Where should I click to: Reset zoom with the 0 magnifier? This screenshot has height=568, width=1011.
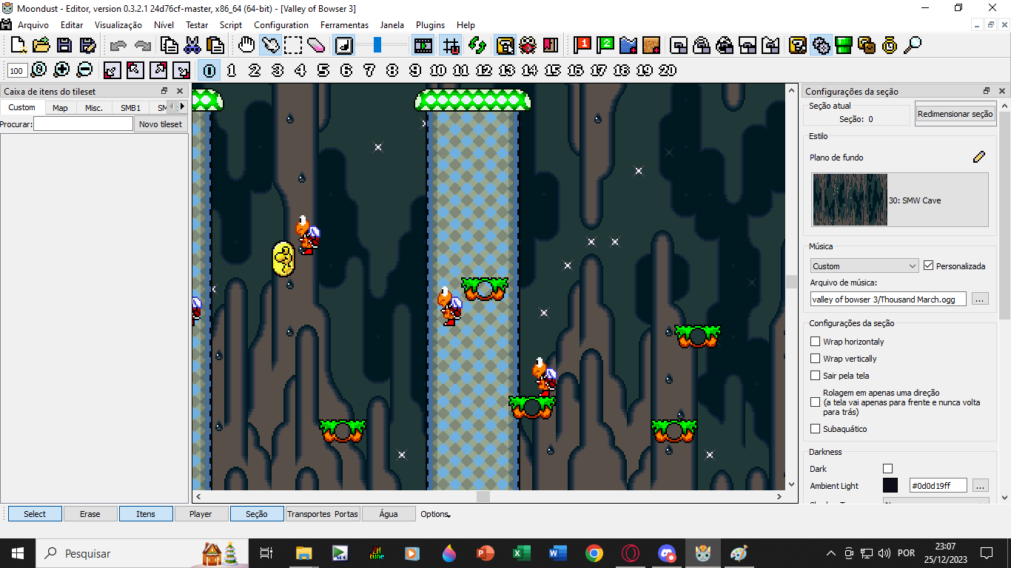click(39, 70)
